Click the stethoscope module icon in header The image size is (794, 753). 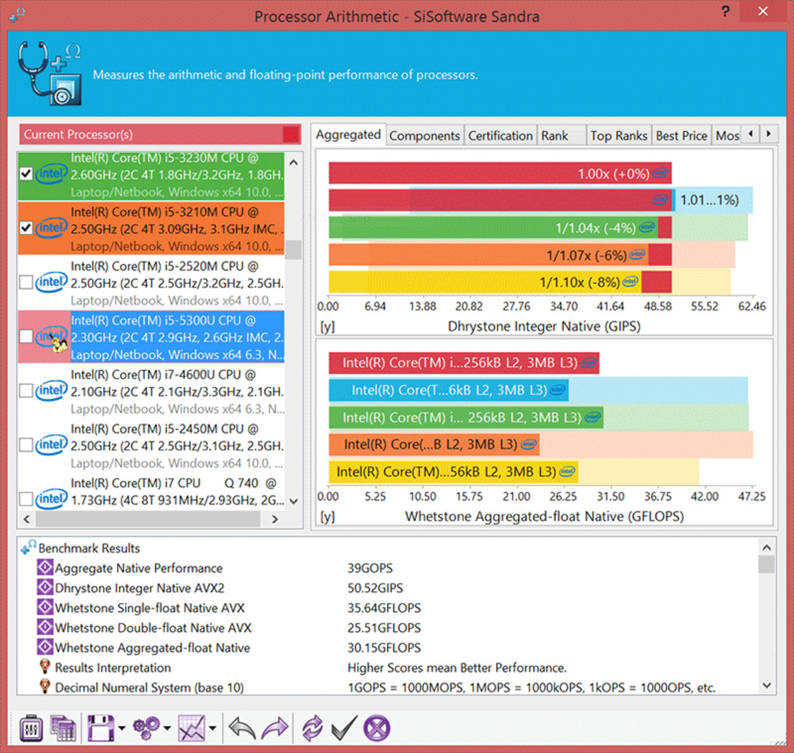[50, 73]
